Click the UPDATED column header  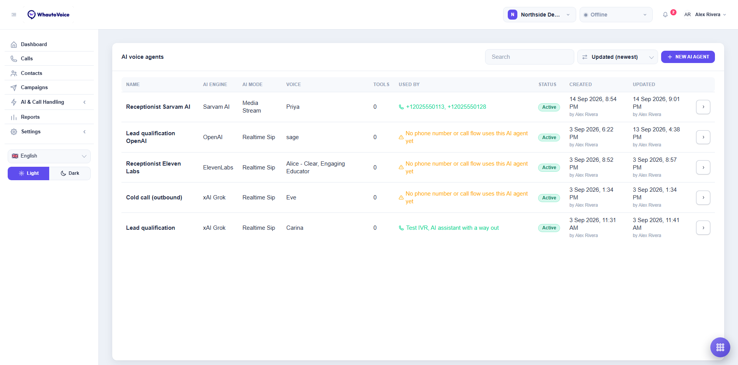point(644,85)
